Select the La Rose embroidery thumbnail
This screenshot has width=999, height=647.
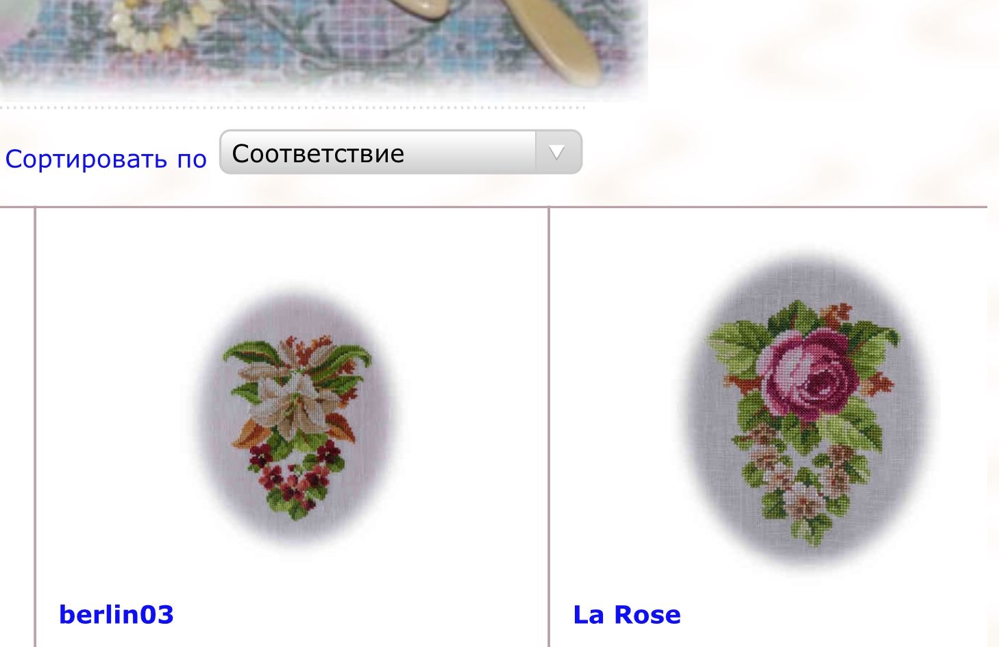(x=810, y=411)
